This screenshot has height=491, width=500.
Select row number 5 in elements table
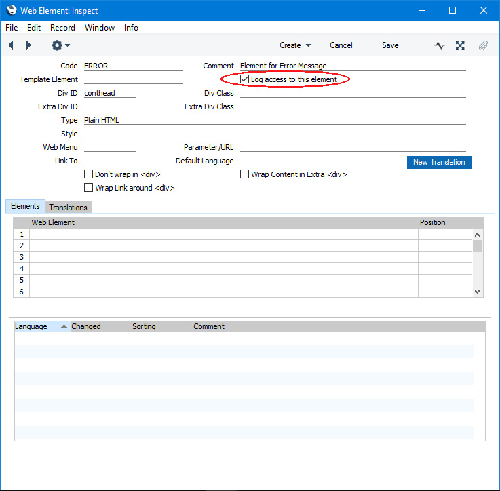(x=21, y=280)
